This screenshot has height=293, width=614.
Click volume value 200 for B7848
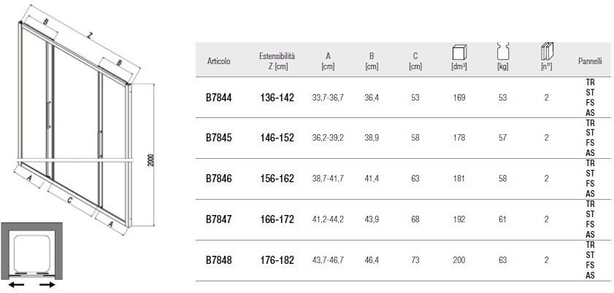458,259
